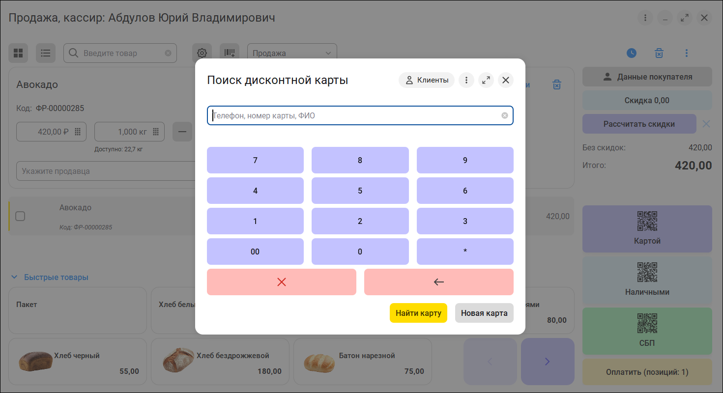The width and height of the screenshot is (723, 393).
Task: Select the Хлеб черный quick item tile
Action: tap(78, 362)
